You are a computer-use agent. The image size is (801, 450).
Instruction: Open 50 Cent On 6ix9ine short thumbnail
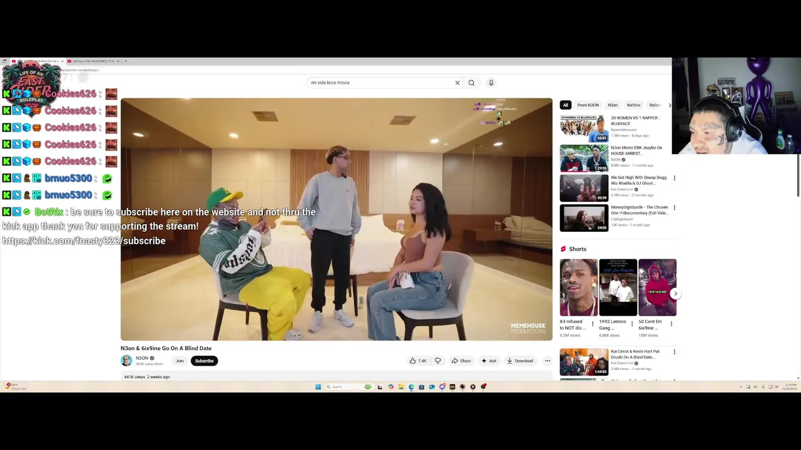click(657, 287)
